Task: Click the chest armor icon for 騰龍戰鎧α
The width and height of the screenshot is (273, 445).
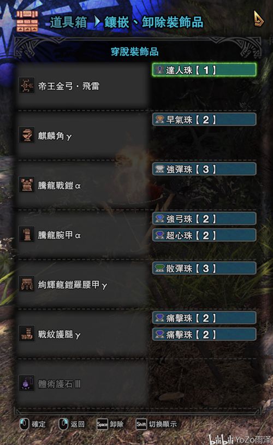Action: (27, 185)
